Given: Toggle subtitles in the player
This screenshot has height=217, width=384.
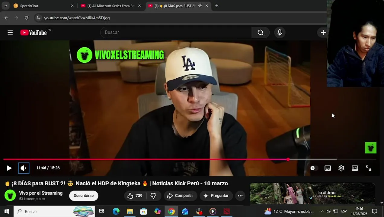Looking at the screenshot, I should coord(328,168).
